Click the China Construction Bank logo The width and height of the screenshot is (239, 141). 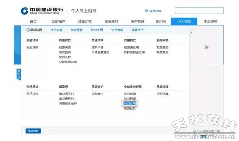[x=24, y=11]
